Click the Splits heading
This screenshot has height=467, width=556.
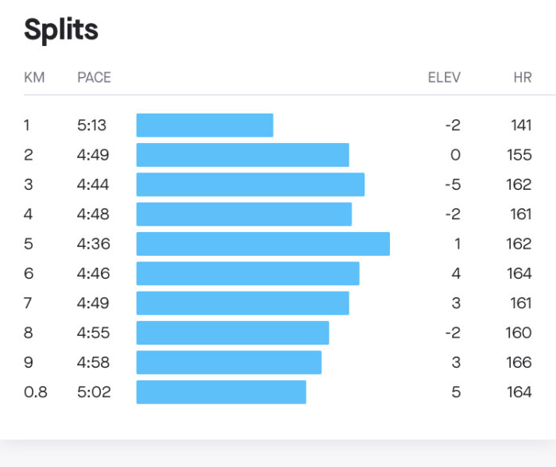[61, 31]
